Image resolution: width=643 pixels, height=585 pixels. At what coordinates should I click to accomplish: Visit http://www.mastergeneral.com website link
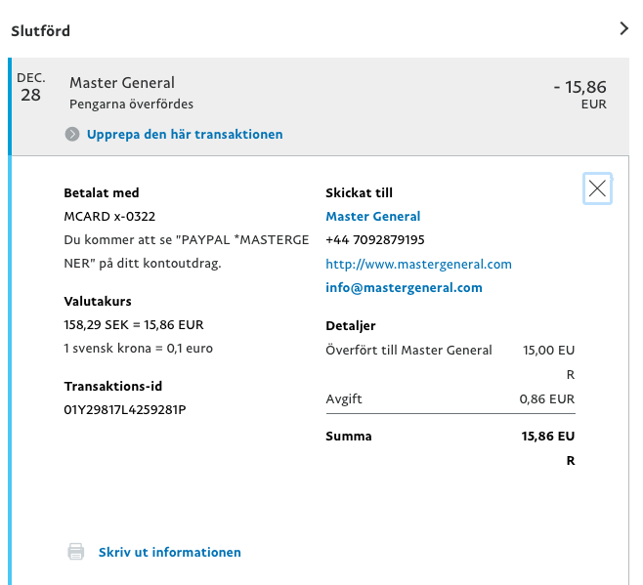tap(418, 264)
